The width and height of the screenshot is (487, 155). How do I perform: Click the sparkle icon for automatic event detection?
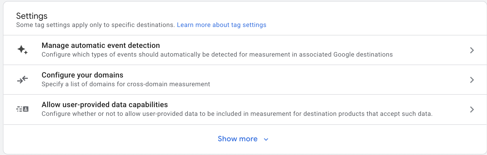pyautogui.click(x=23, y=50)
